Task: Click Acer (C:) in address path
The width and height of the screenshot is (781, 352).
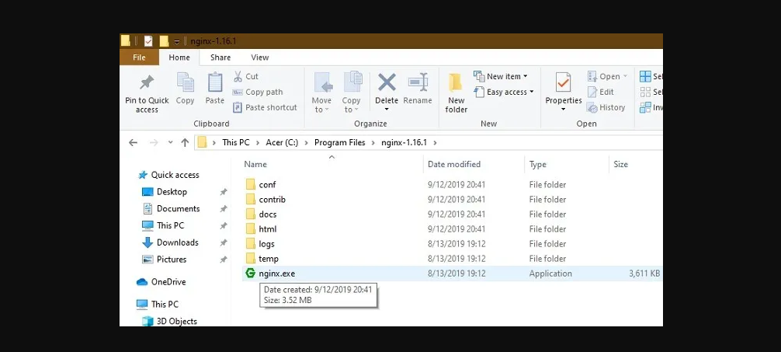Action: click(x=282, y=142)
